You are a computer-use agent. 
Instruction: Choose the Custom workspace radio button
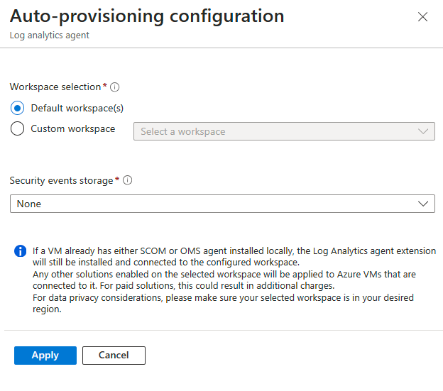tap(17, 128)
